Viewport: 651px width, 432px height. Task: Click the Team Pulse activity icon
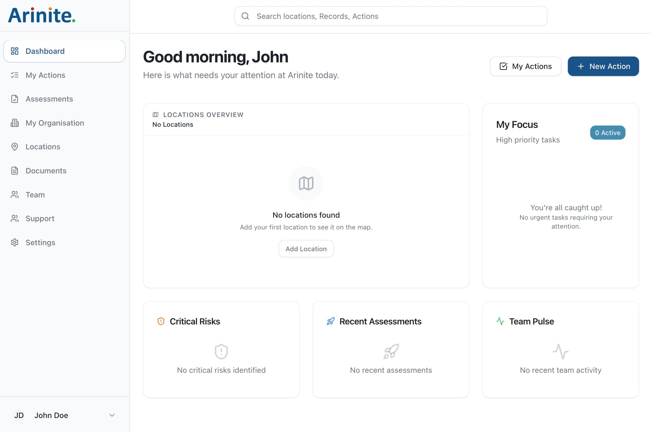500,321
